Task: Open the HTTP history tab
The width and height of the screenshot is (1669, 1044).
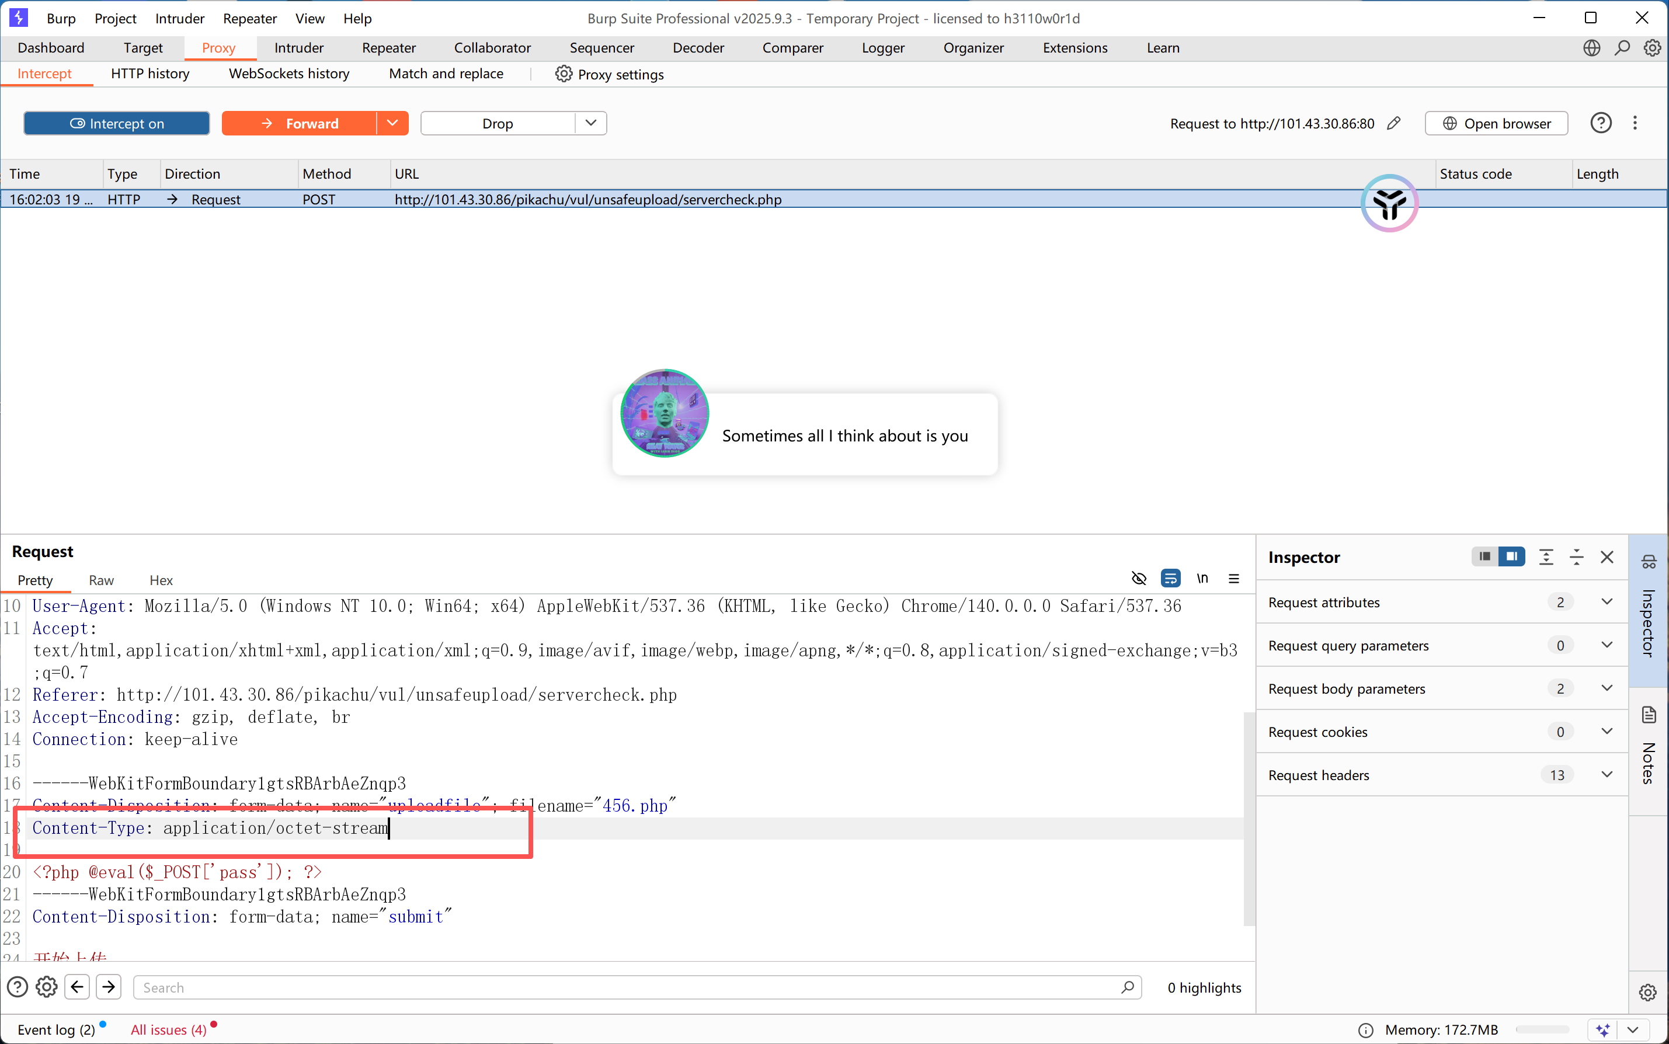Action: click(x=150, y=73)
